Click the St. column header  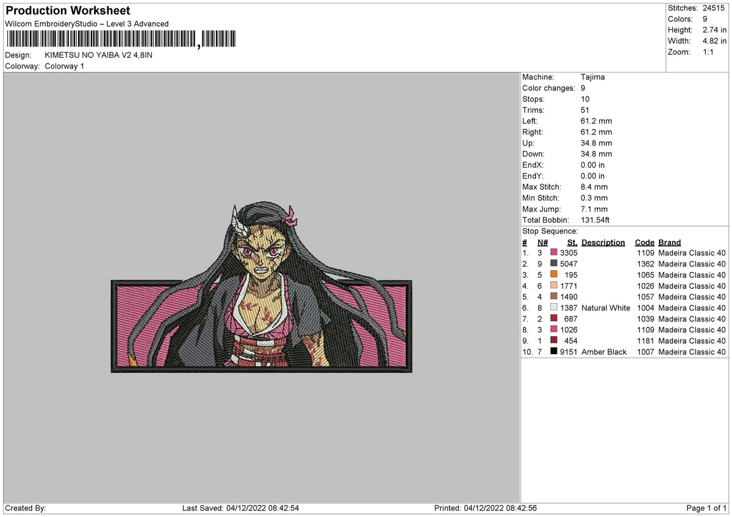[x=572, y=242]
